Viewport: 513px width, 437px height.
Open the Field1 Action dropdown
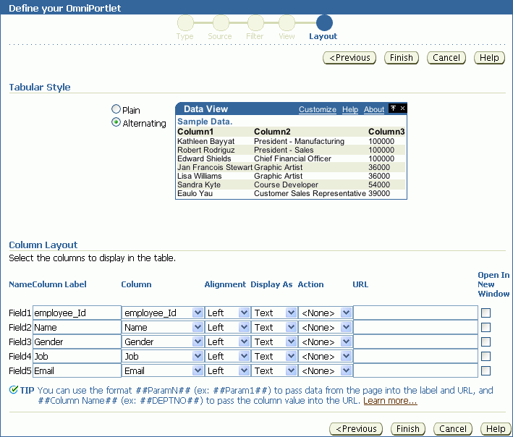click(325, 313)
